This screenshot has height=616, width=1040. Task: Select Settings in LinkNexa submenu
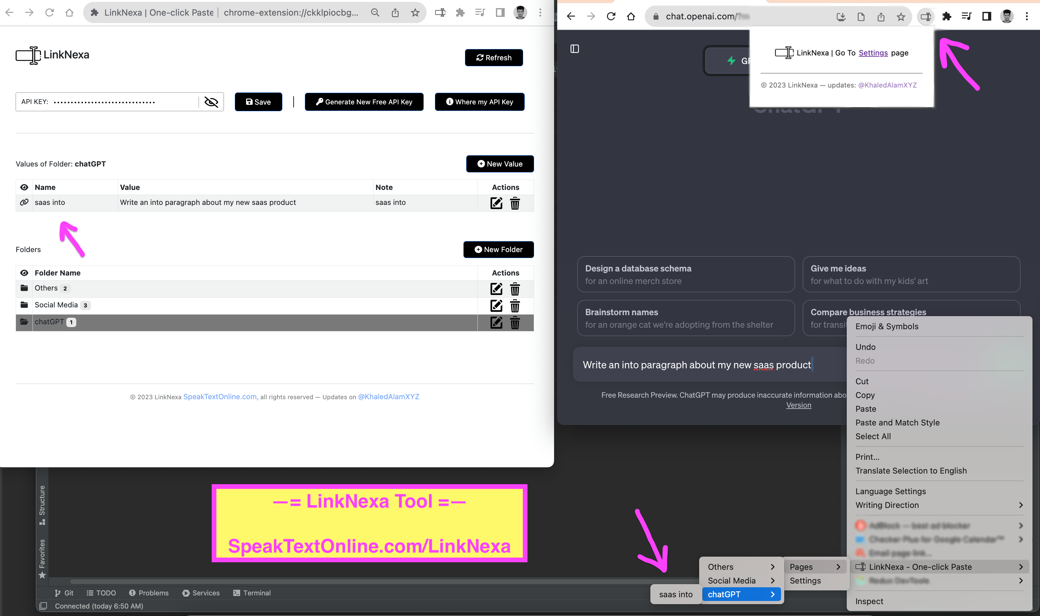pyautogui.click(x=815, y=581)
